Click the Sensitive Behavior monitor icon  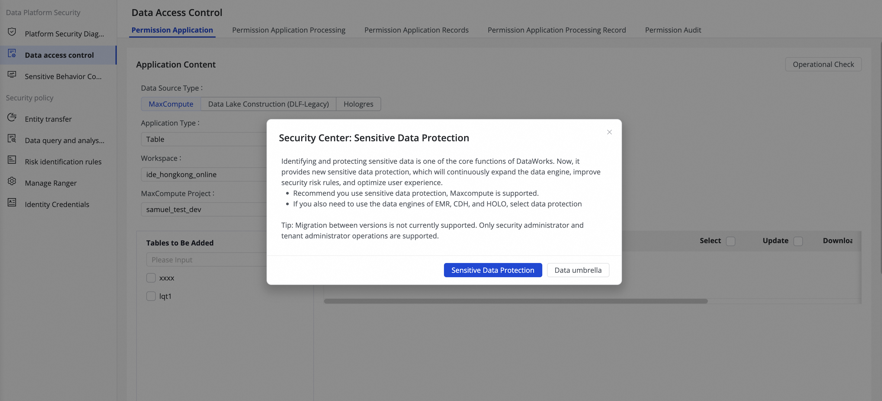point(12,75)
